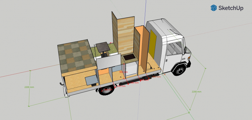Click the yellow panel behind the cab
Screen dimensions: 252x120
coord(152,44)
